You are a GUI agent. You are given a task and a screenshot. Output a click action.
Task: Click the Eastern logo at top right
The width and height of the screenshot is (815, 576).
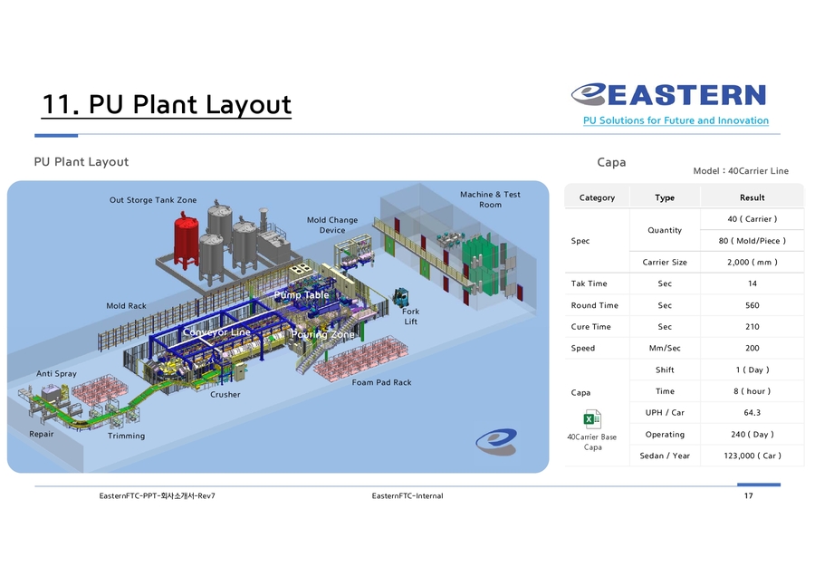pos(669,94)
